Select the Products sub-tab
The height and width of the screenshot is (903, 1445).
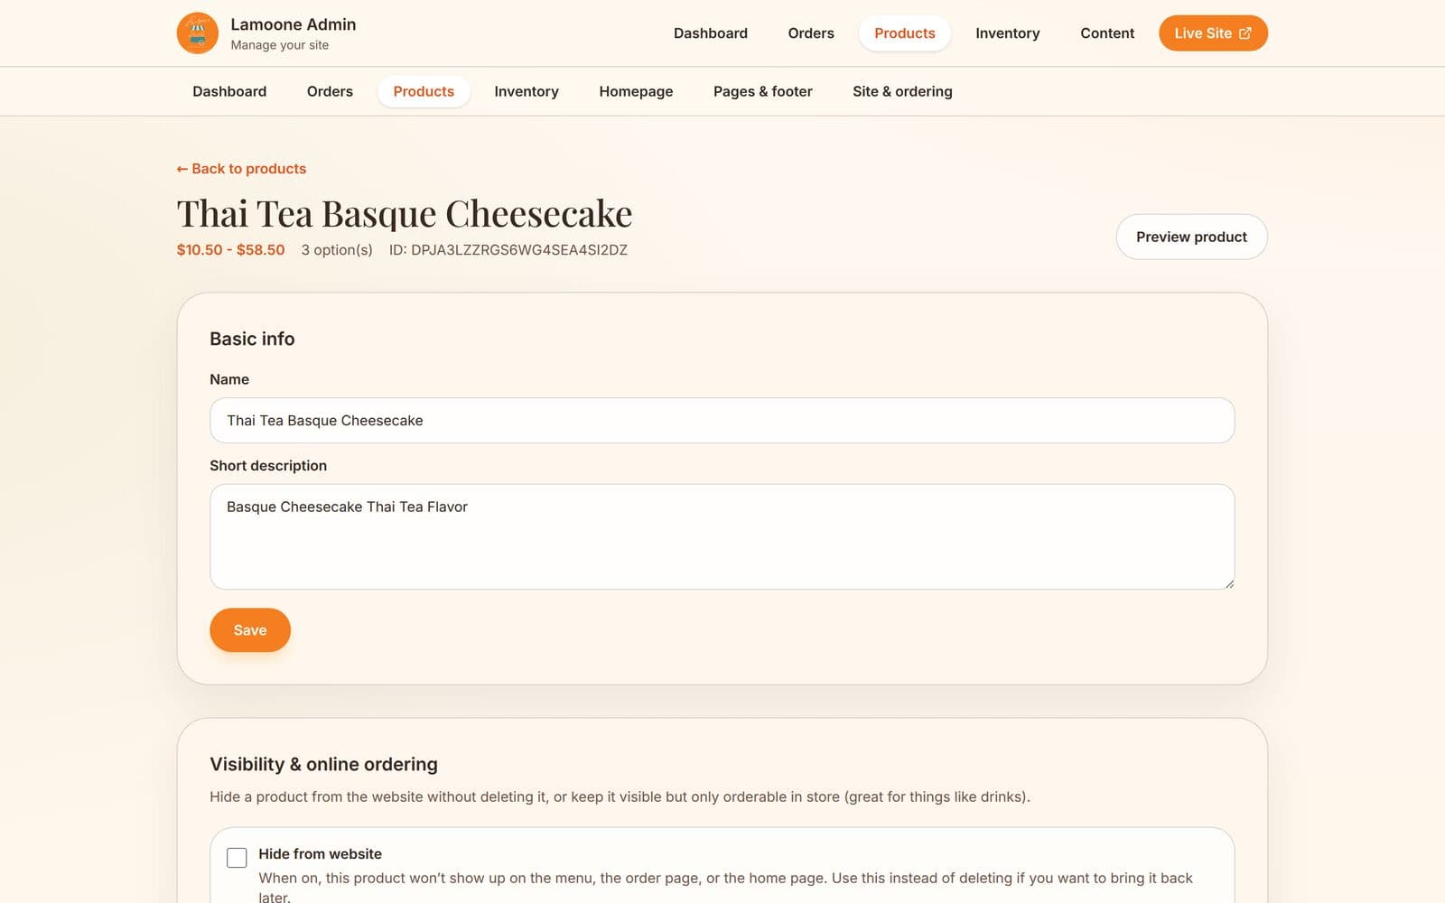point(424,91)
